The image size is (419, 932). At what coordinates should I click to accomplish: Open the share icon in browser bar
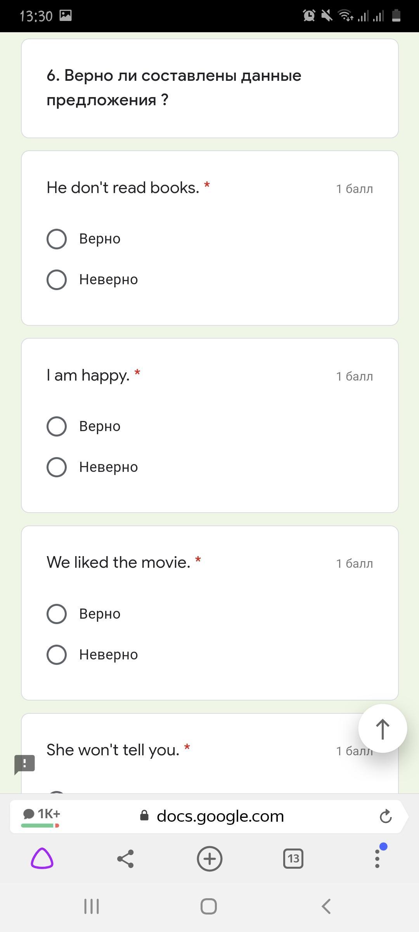pos(125,859)
